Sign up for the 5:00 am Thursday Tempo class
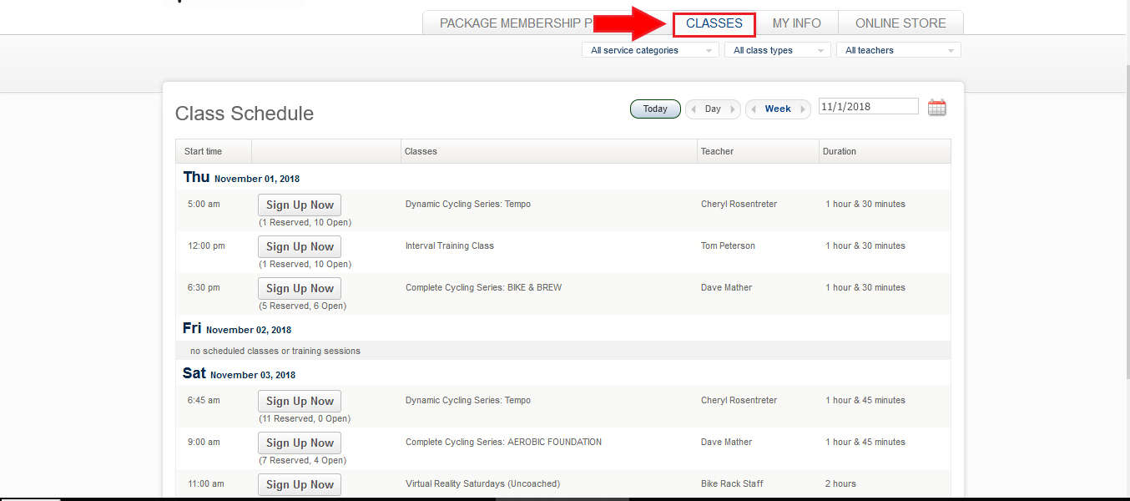Image resolution: width=1130 pixels, height=501 pixels. [x=300, y=205]
